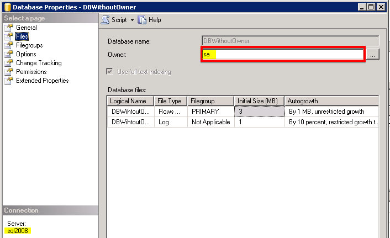Click the Logical Name column header

pyautogui.click(x=130, y=101)
